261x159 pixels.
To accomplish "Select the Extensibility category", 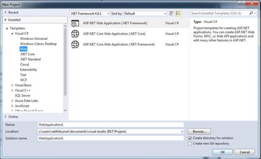I will point(28,69).
